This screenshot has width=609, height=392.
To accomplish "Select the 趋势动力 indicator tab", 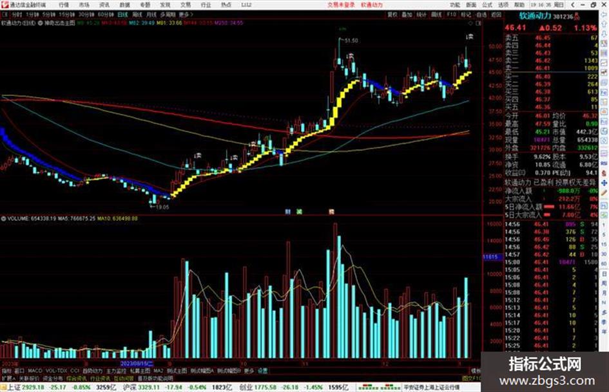I will 93,371.
